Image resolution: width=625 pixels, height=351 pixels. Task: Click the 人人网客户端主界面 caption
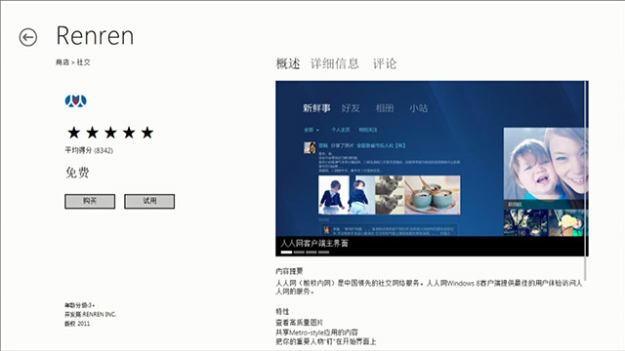(314, 243)
